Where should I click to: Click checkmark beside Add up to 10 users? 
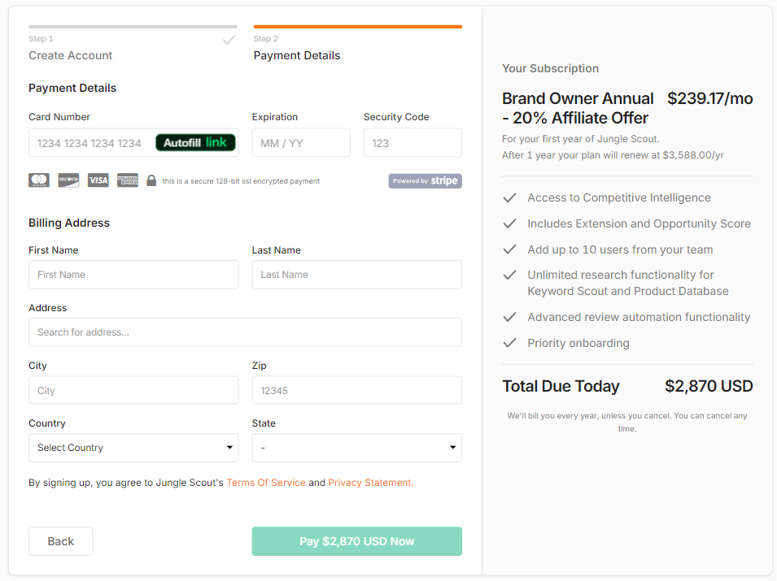tap(509, 249)
